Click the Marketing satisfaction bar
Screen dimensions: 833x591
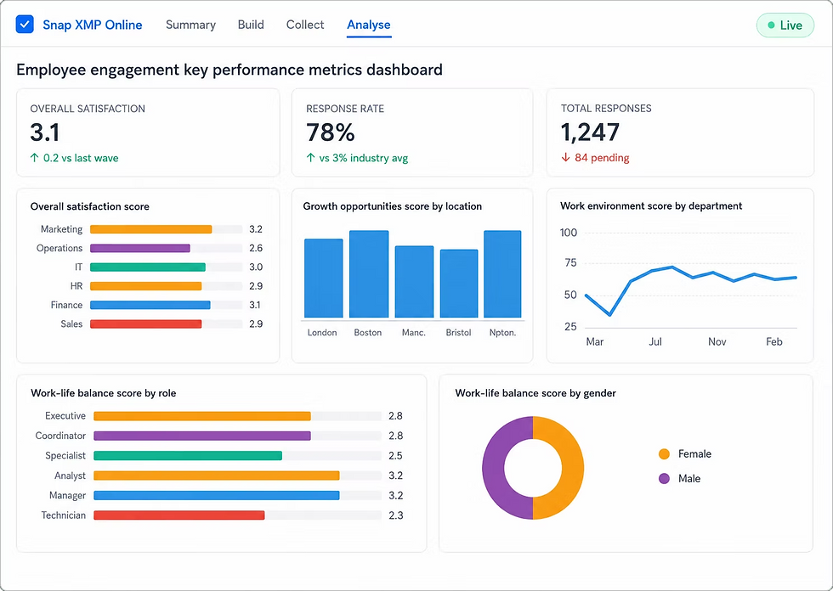[x=151, y=229]
